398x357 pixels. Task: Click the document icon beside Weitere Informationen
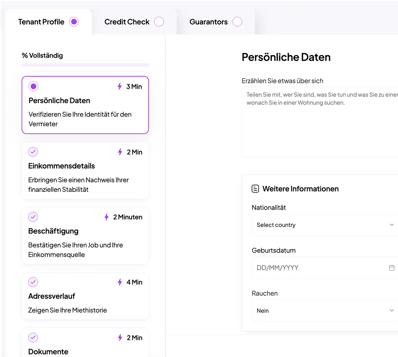pyautogui.click(x=255, y=188)
